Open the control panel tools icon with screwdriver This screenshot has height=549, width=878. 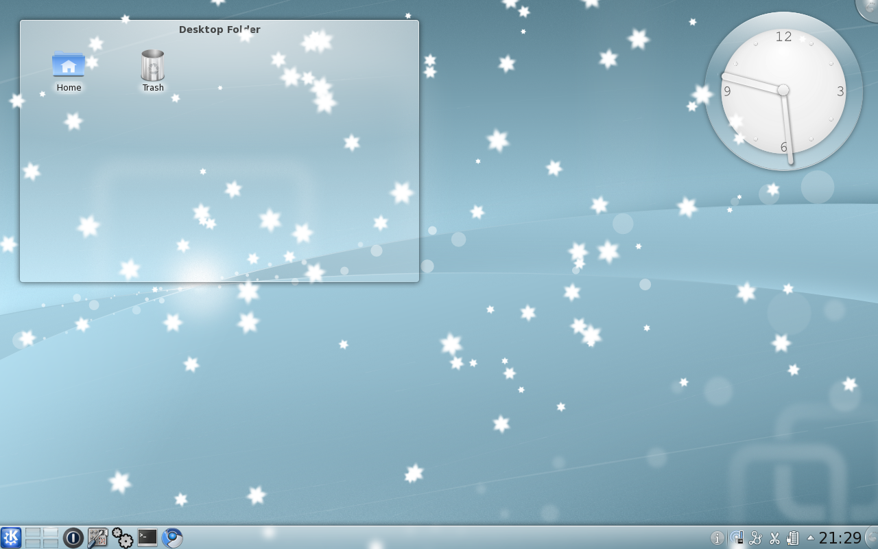98,537
